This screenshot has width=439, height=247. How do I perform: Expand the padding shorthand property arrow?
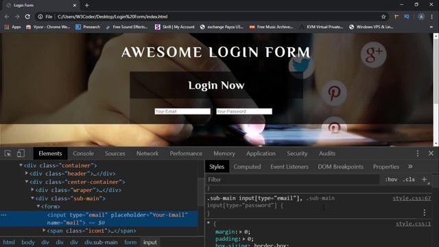244,239
